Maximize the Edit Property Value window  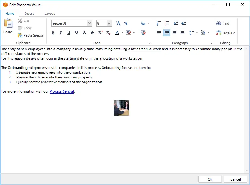[x=228, y=5]
